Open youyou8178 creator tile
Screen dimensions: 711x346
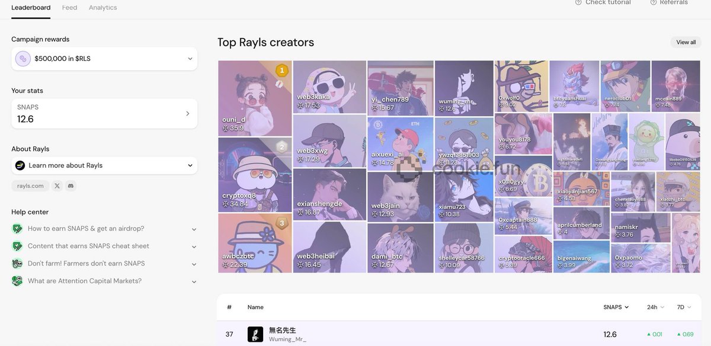pyautogui.click(x=523, y=133)
